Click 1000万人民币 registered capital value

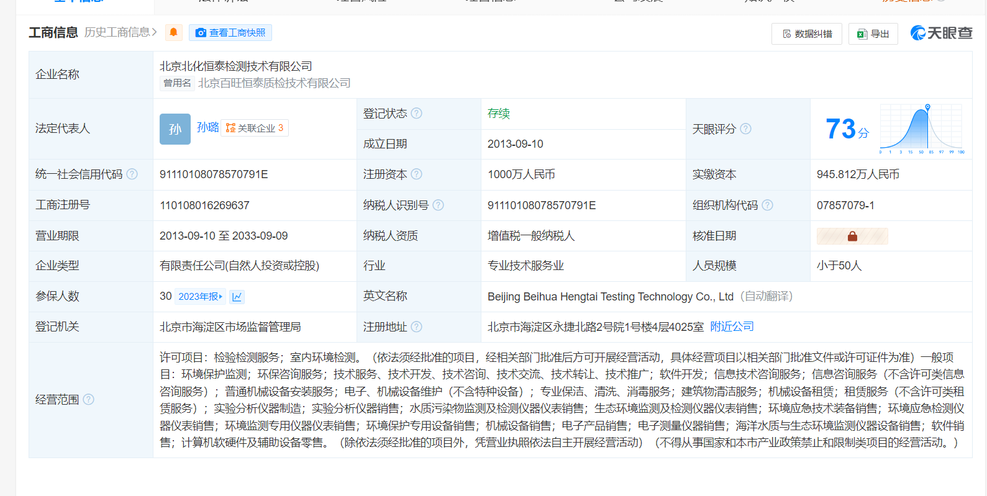[521, 174]
